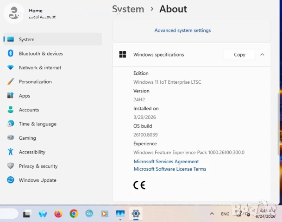The width and height of the screenshot is (282, 222).
Task: Click the 3/29/2026 installed date
Action: [x=144, y=117]
